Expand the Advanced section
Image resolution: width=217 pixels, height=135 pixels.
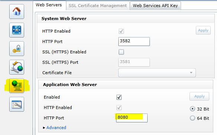point(44,128)
